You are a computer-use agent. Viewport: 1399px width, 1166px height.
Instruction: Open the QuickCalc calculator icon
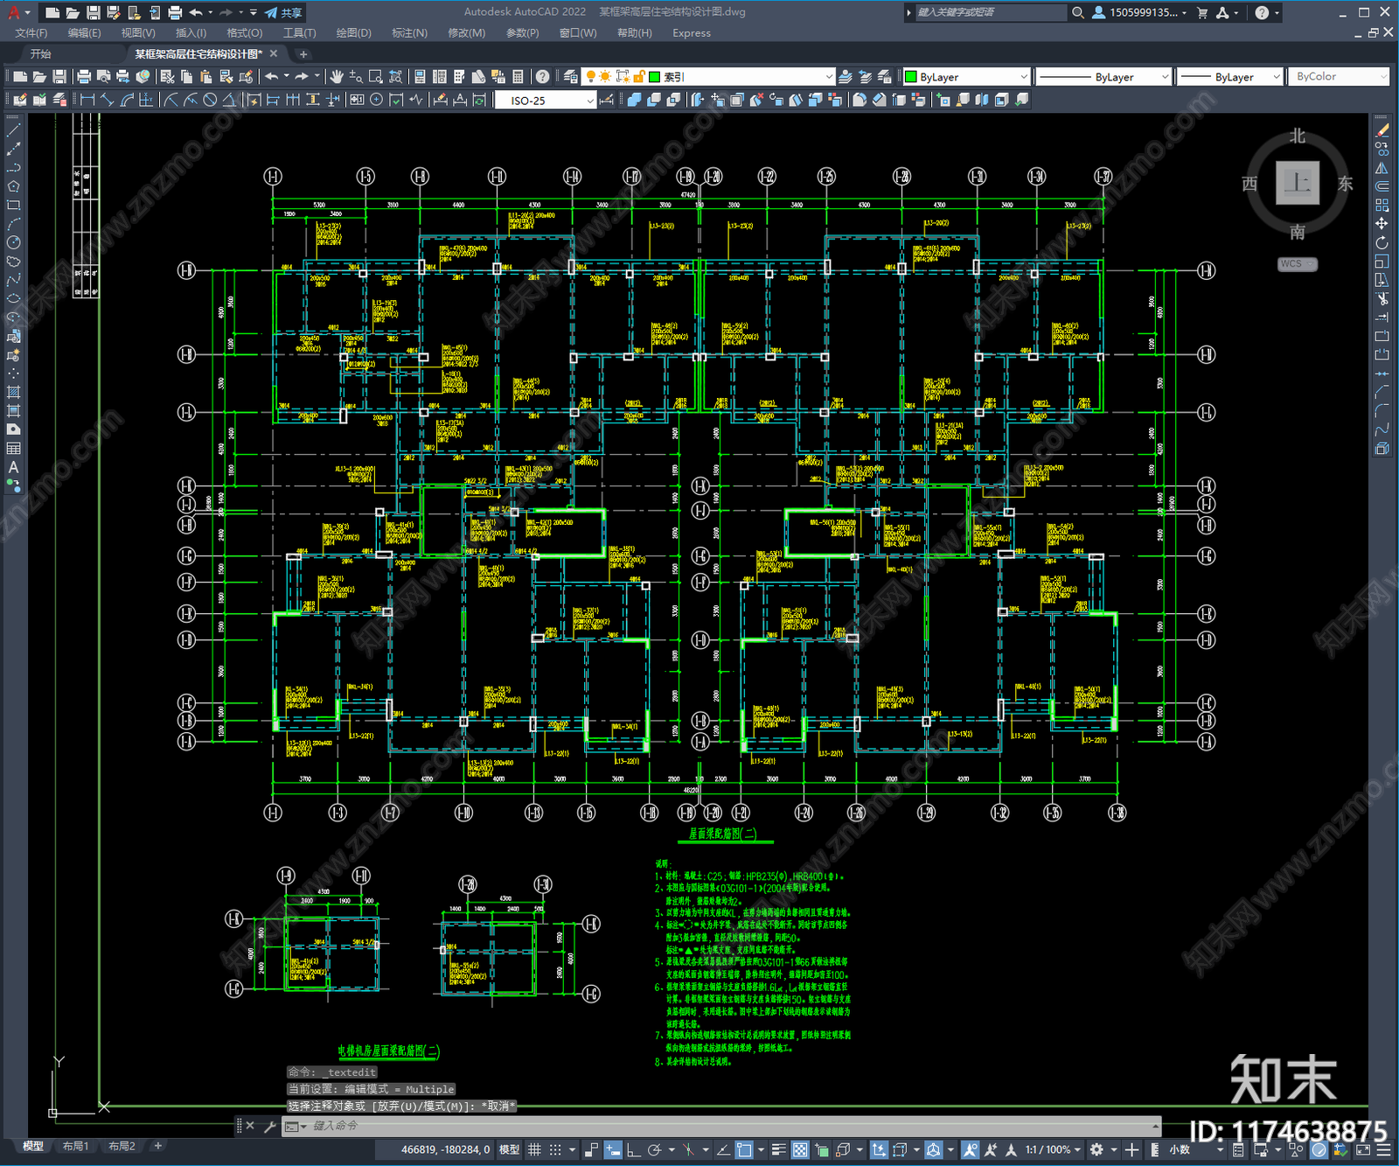tap(518, 77)
